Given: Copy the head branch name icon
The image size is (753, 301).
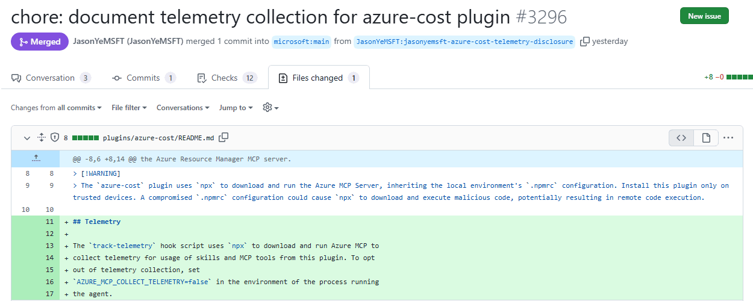Looking at the screenshot, I should (x=584, y=42).
